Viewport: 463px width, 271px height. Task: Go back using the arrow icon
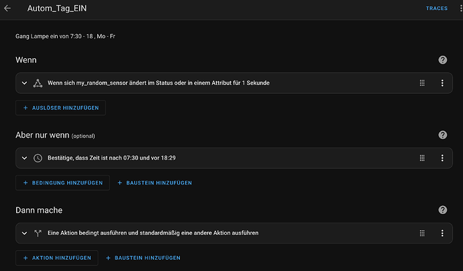(7, 8)
